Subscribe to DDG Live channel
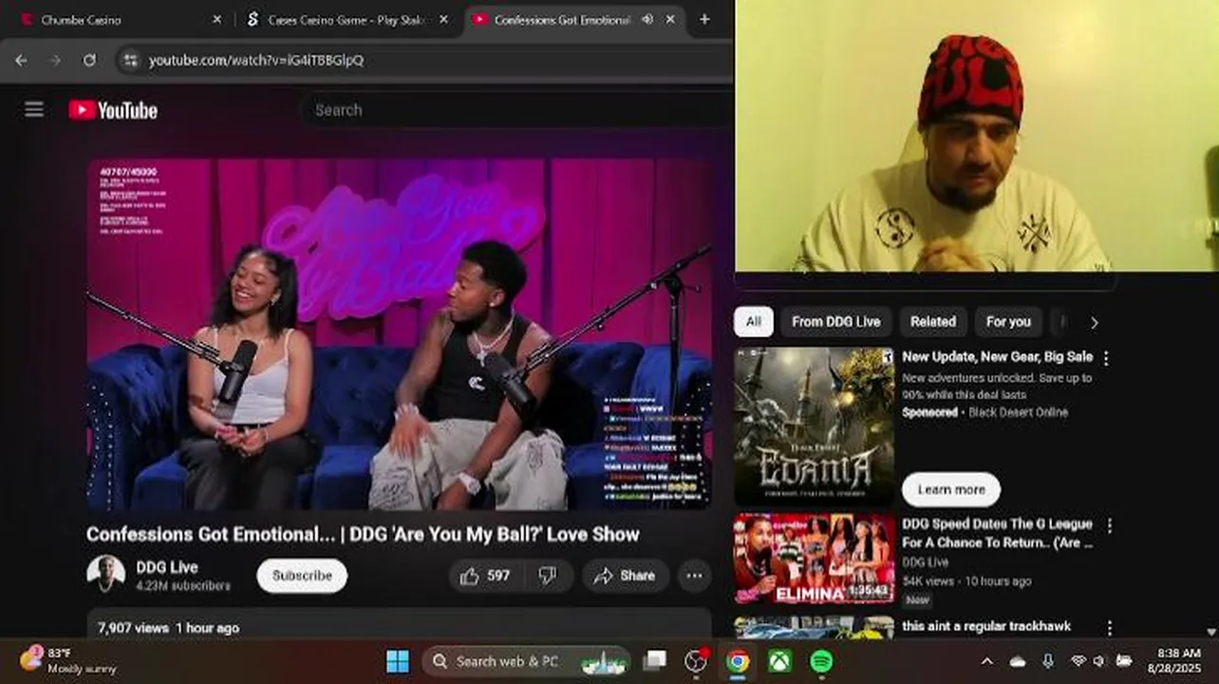Viewport: 1219px width, 684px height. (302, 576)
